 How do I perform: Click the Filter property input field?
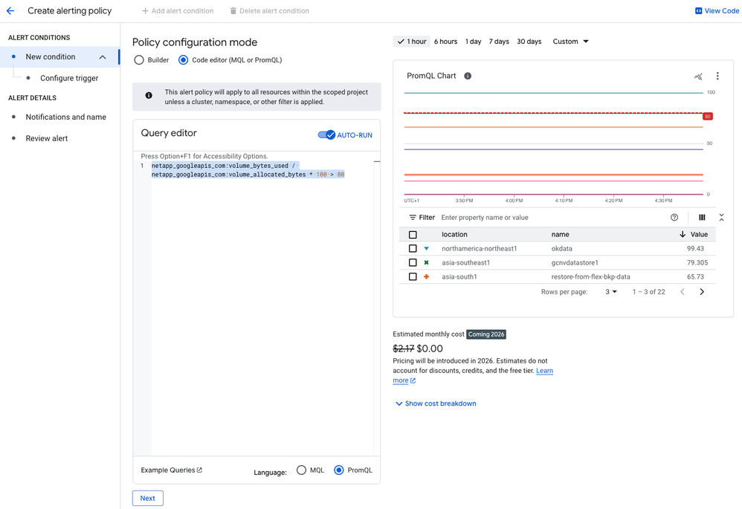tap(550, 218)
